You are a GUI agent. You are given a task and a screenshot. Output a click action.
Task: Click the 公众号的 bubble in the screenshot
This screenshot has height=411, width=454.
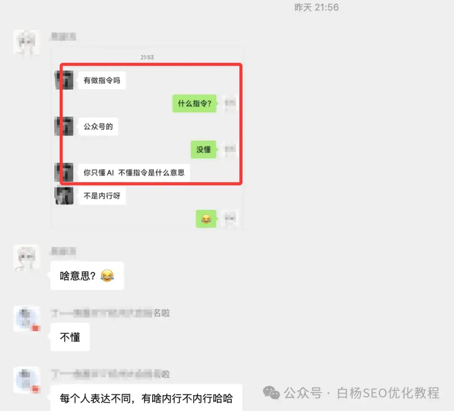tap(98, 126)
